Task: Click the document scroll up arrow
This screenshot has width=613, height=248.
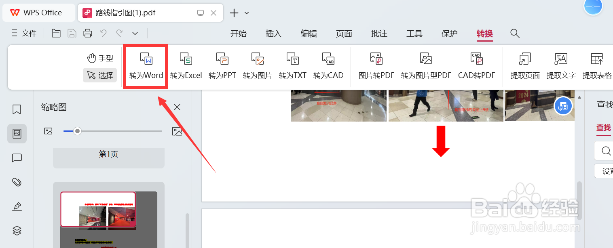Action: [579, 97]
